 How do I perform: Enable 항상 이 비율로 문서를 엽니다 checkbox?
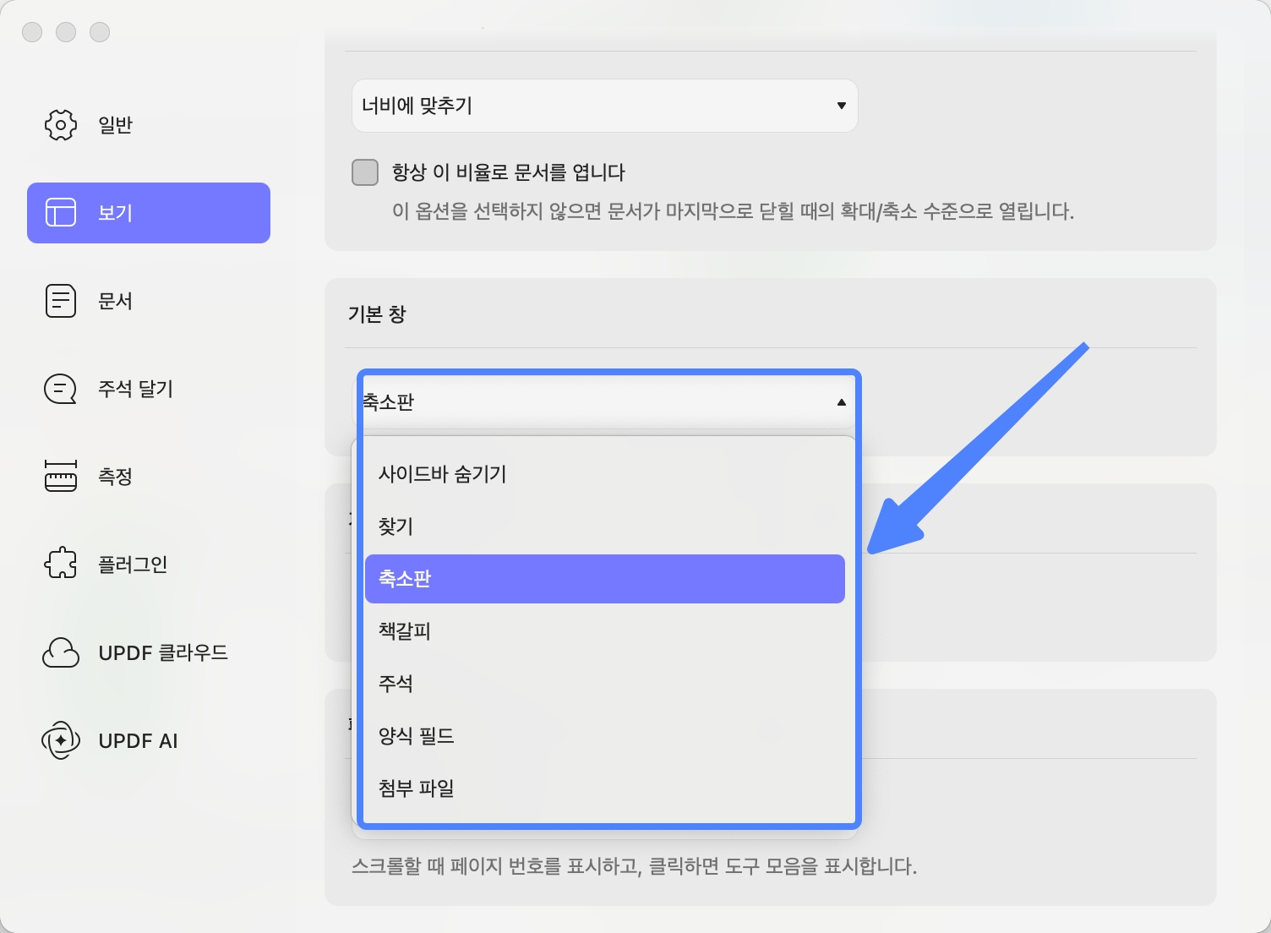(x=365, y=172)
